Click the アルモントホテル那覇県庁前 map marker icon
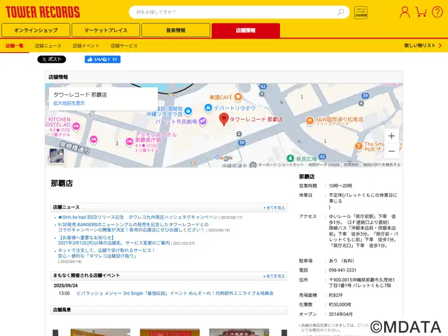 129,141
